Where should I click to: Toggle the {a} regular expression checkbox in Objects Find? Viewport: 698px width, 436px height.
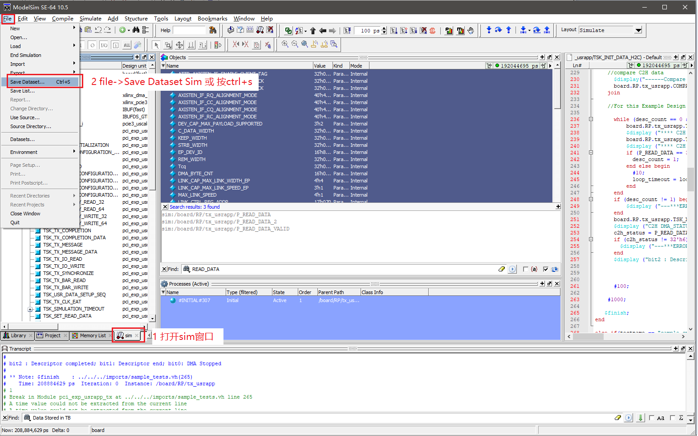coord(526,269)
